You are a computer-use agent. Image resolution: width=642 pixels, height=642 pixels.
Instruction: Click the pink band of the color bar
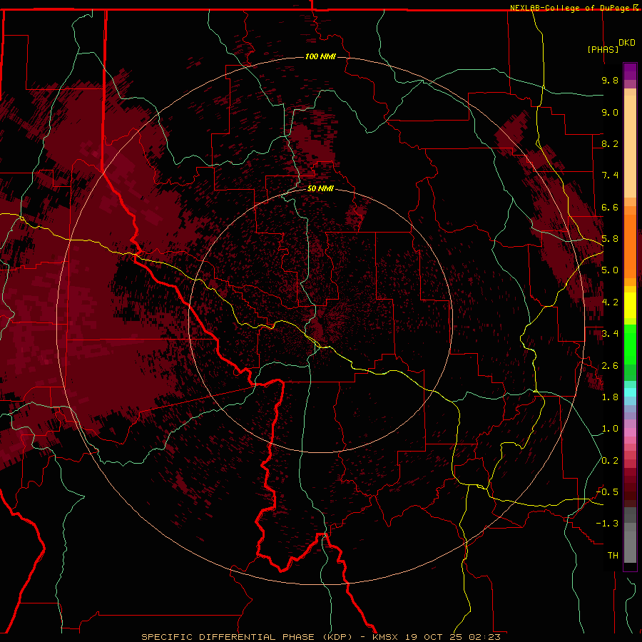click(x=630, y=432)
